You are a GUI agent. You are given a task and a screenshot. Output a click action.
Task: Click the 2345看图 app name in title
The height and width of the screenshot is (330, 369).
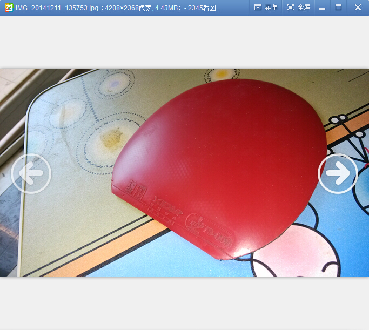point(204,8)
